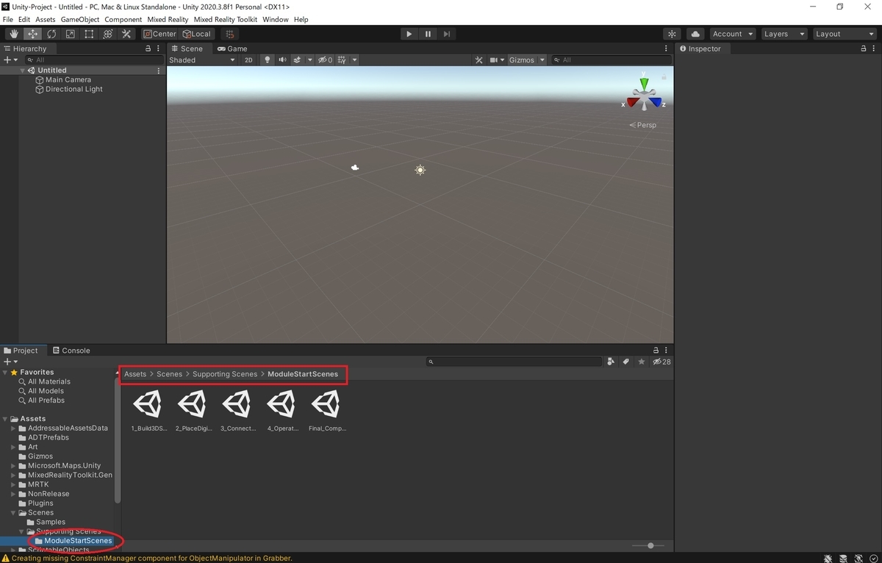Open scene component tools wrench icon
The image size is (882, 563).
(479, 60)
